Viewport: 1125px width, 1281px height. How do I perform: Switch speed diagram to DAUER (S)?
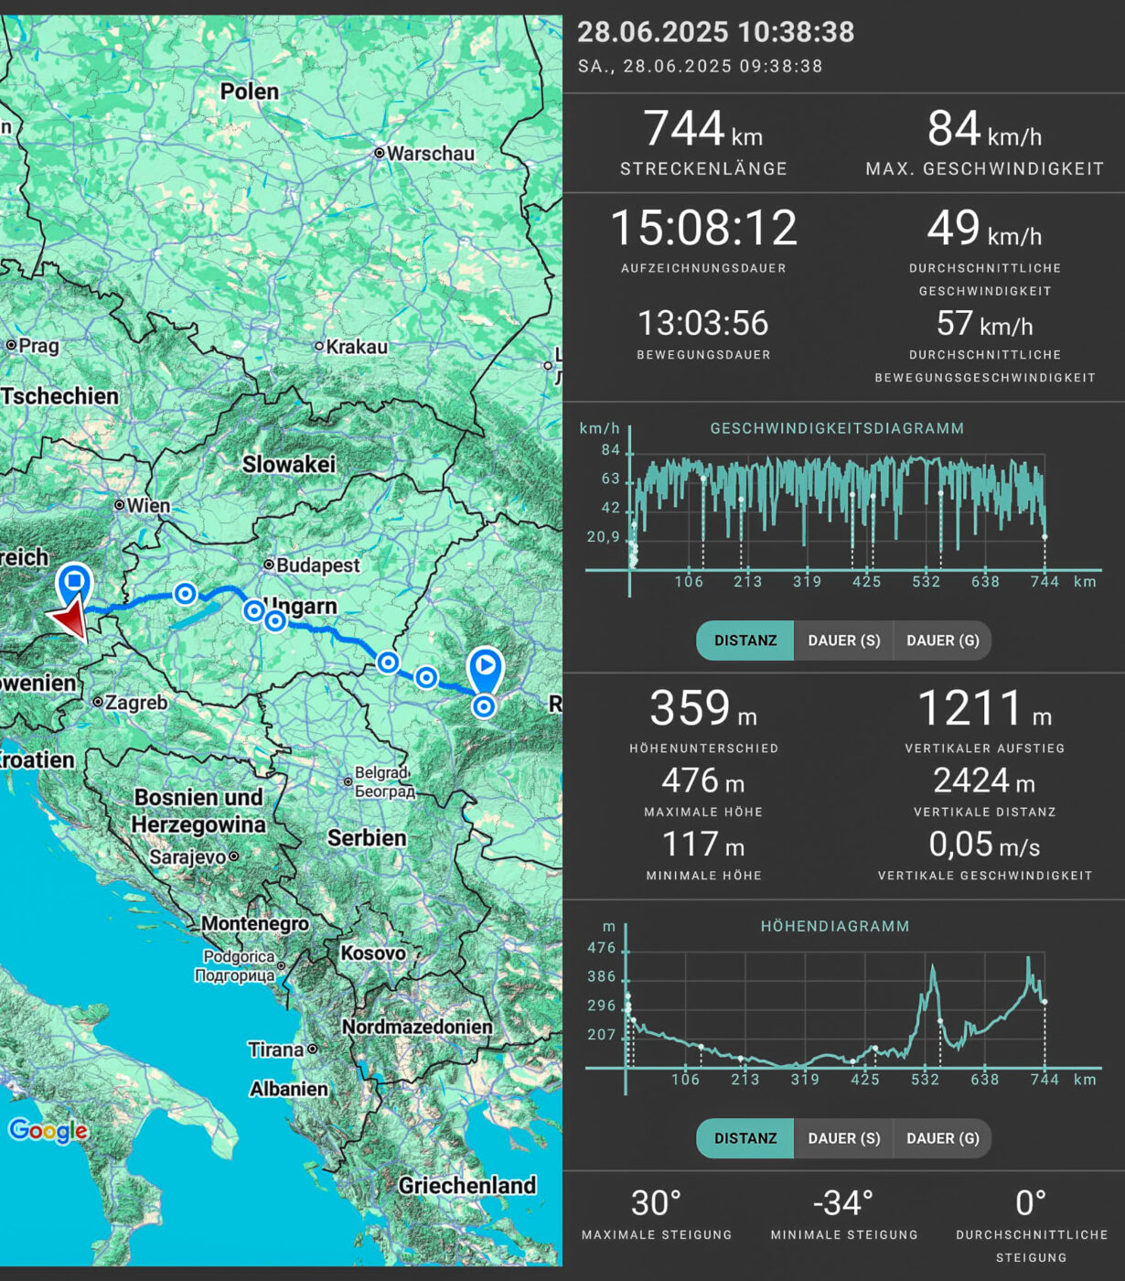pyautogui.click(x=843, y=640)
